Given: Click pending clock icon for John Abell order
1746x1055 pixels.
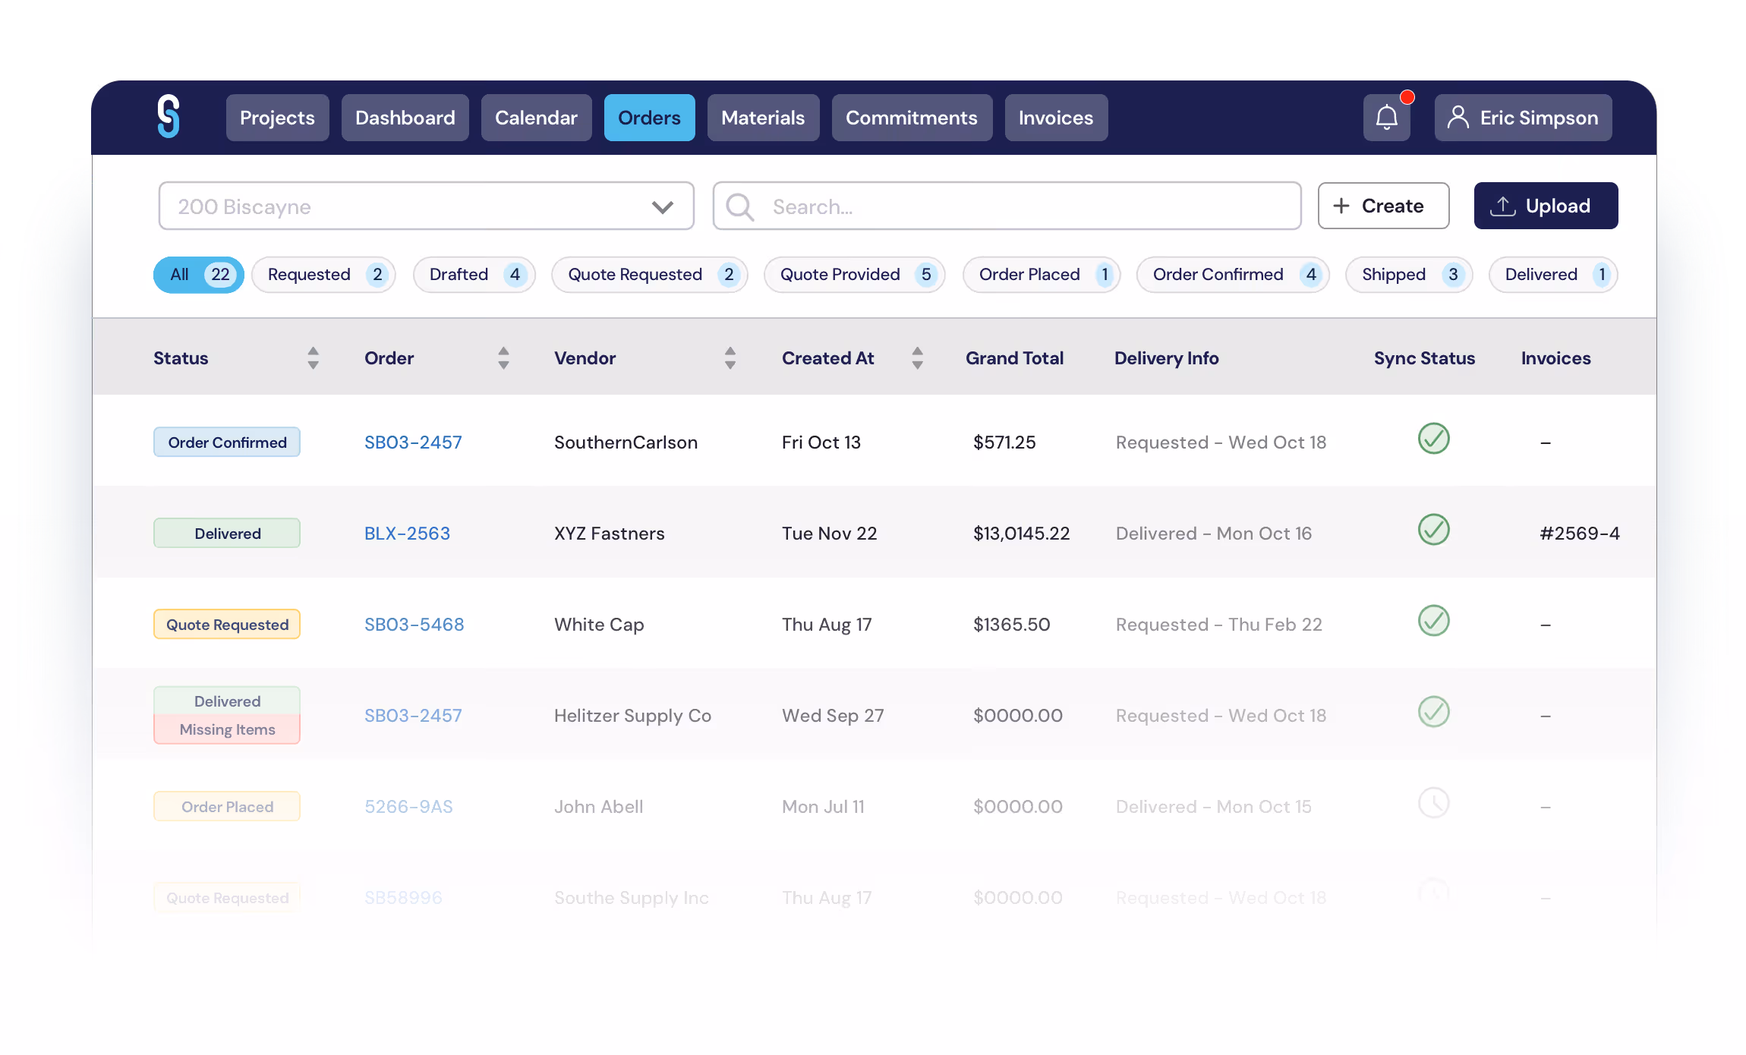Looking at the screenshot, I should [x=1433, y=803].
